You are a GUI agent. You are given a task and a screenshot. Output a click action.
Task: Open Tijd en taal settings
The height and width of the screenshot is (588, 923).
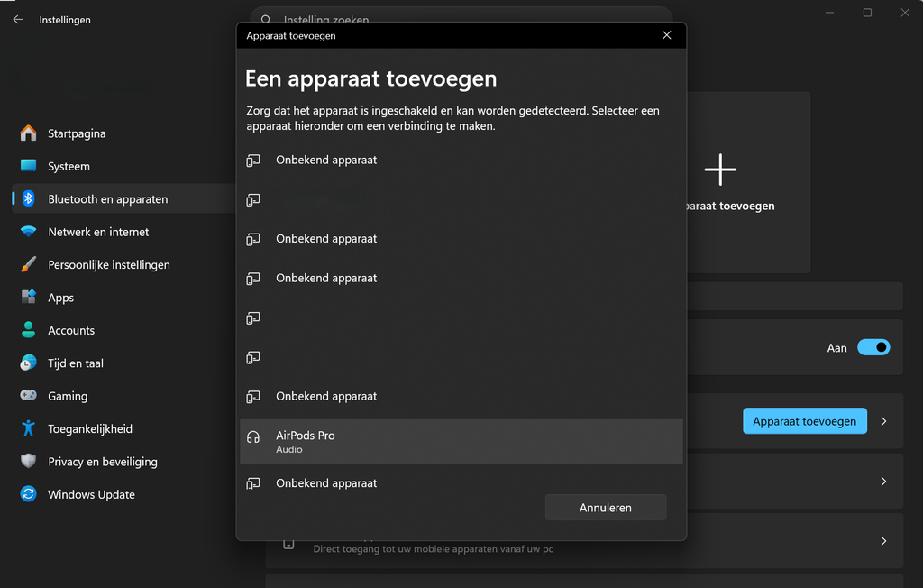coord(123,363)
